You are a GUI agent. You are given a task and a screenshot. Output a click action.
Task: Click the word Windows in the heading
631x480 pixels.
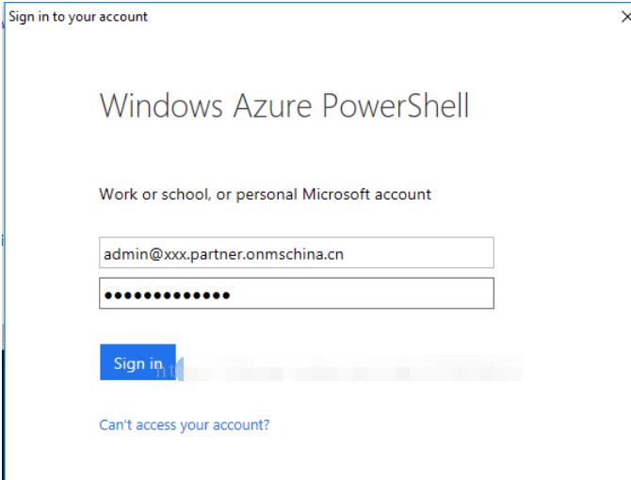tap(161, 105)
